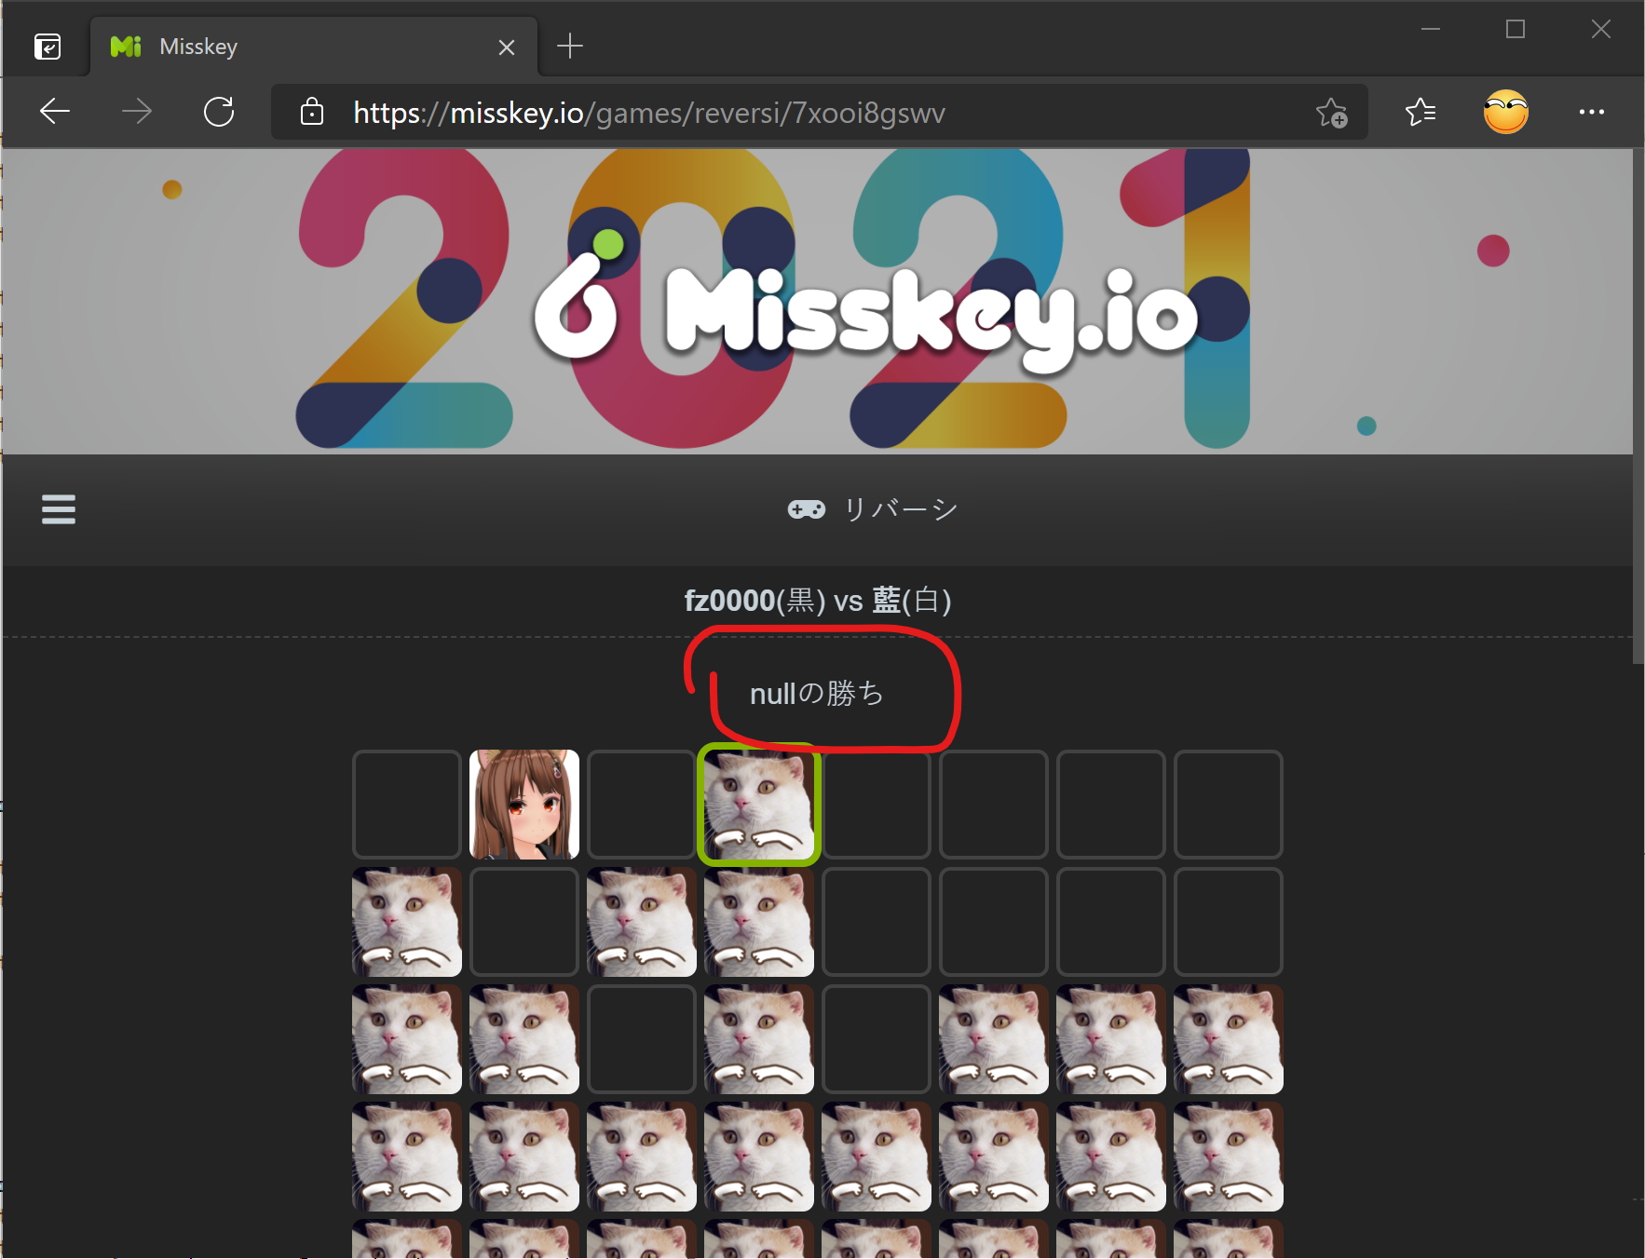Click the gamepad icon in the header
Image resolution: width=1645 pixels, height=1259 pixels.
click(807, 509)
